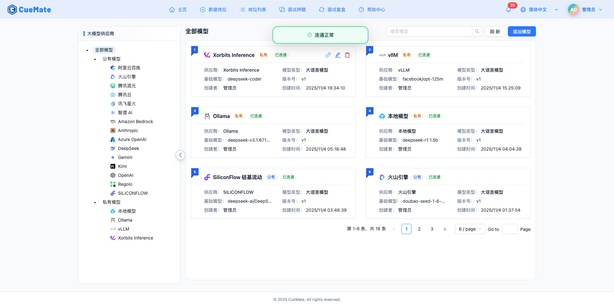Click the 刷新 button

pyautogui.click(x=495, y=31)
